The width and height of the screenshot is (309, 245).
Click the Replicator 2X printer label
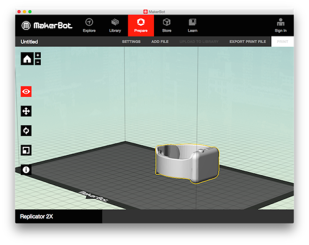37,216
